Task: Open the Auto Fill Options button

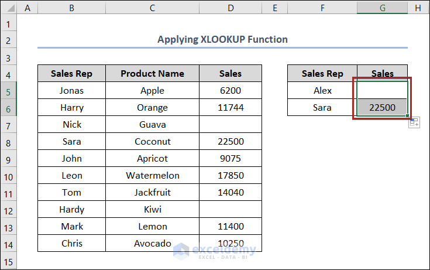Action: 414,122
